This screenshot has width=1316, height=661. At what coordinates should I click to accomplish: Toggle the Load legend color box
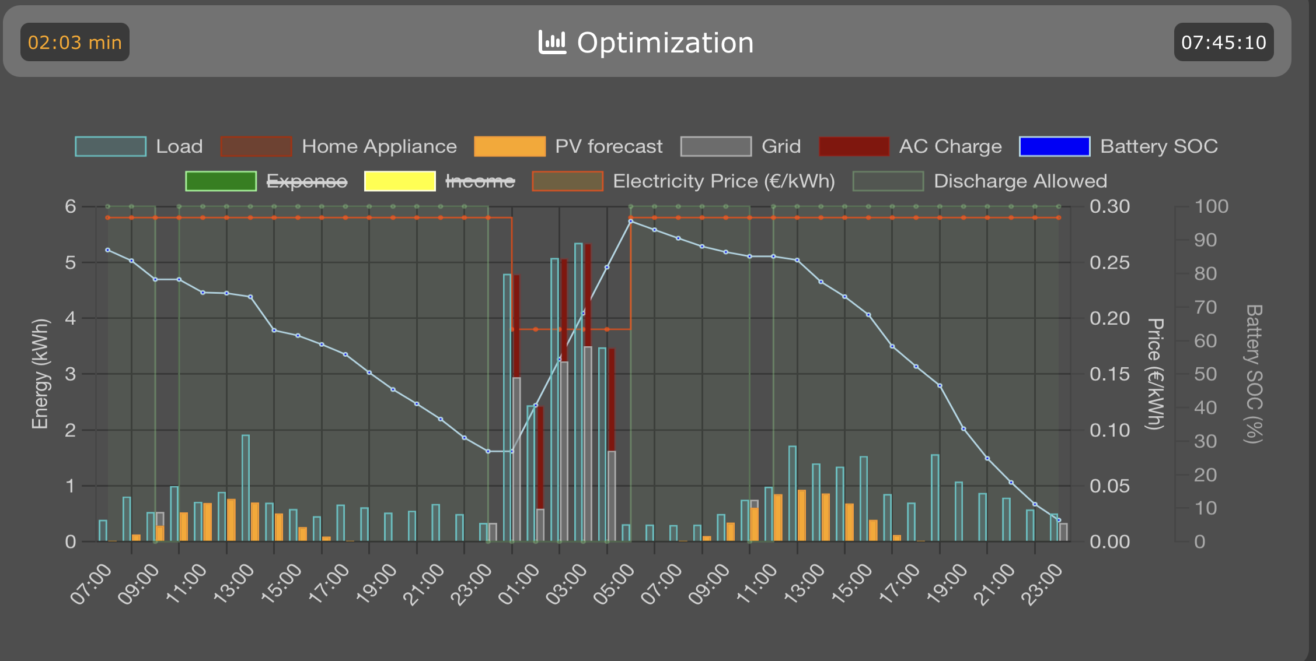click(x=110, y=146)
